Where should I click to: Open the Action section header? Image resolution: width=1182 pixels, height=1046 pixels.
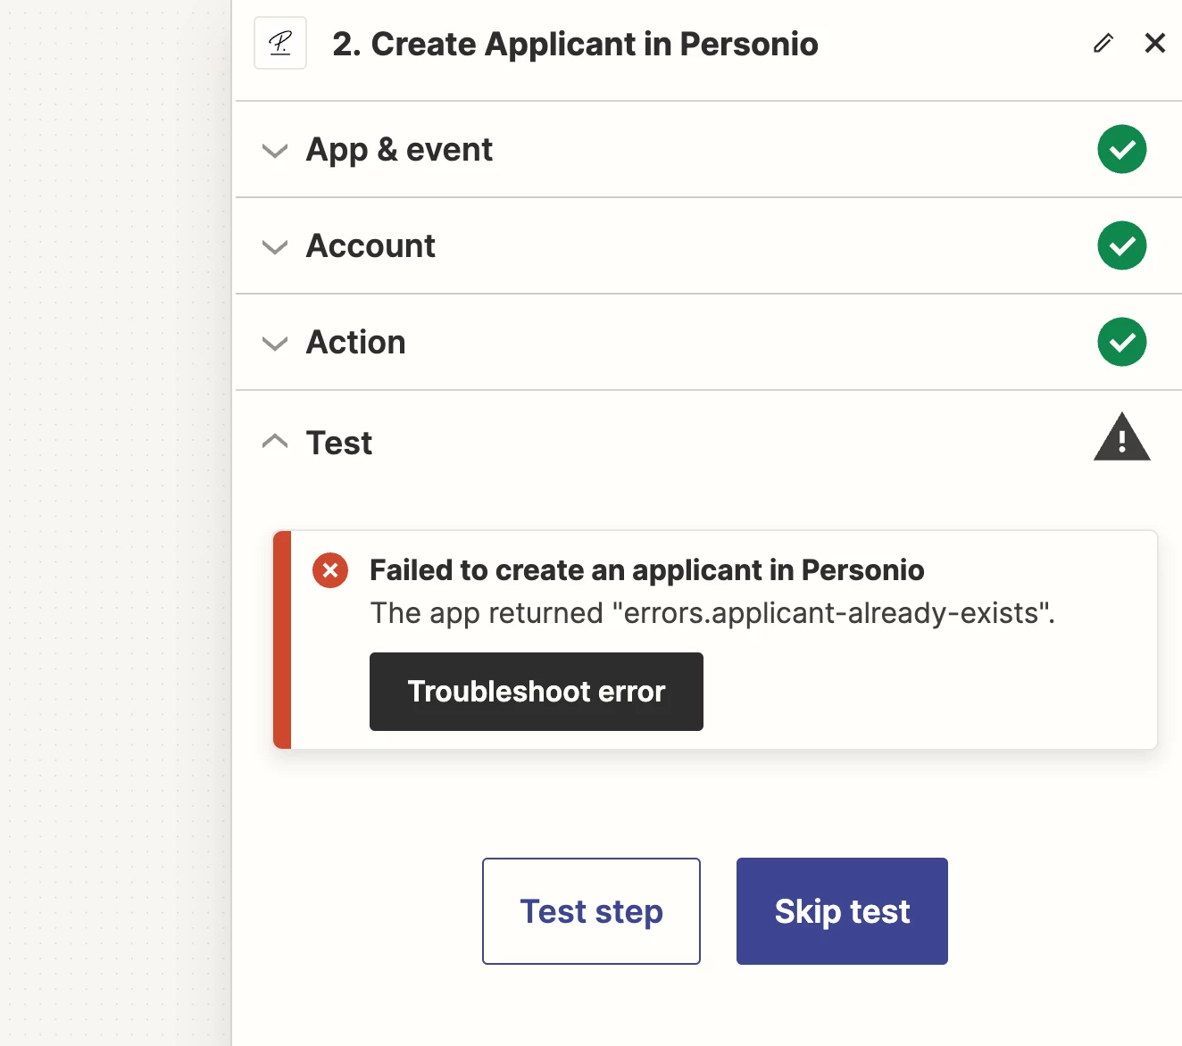click(709, 342)
